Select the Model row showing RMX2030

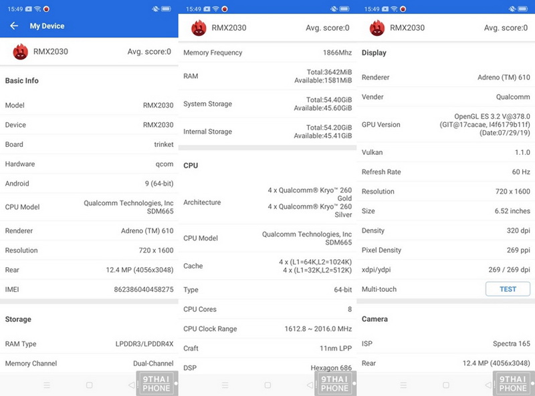pos(89,106)
